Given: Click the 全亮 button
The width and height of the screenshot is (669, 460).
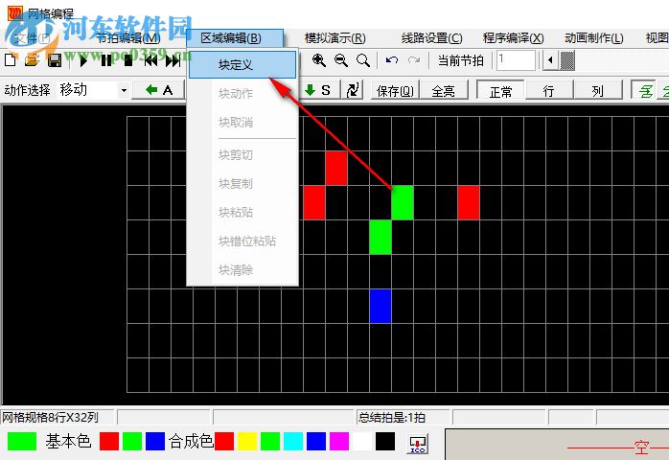Looking at the screenshot, I should [444, 90].
